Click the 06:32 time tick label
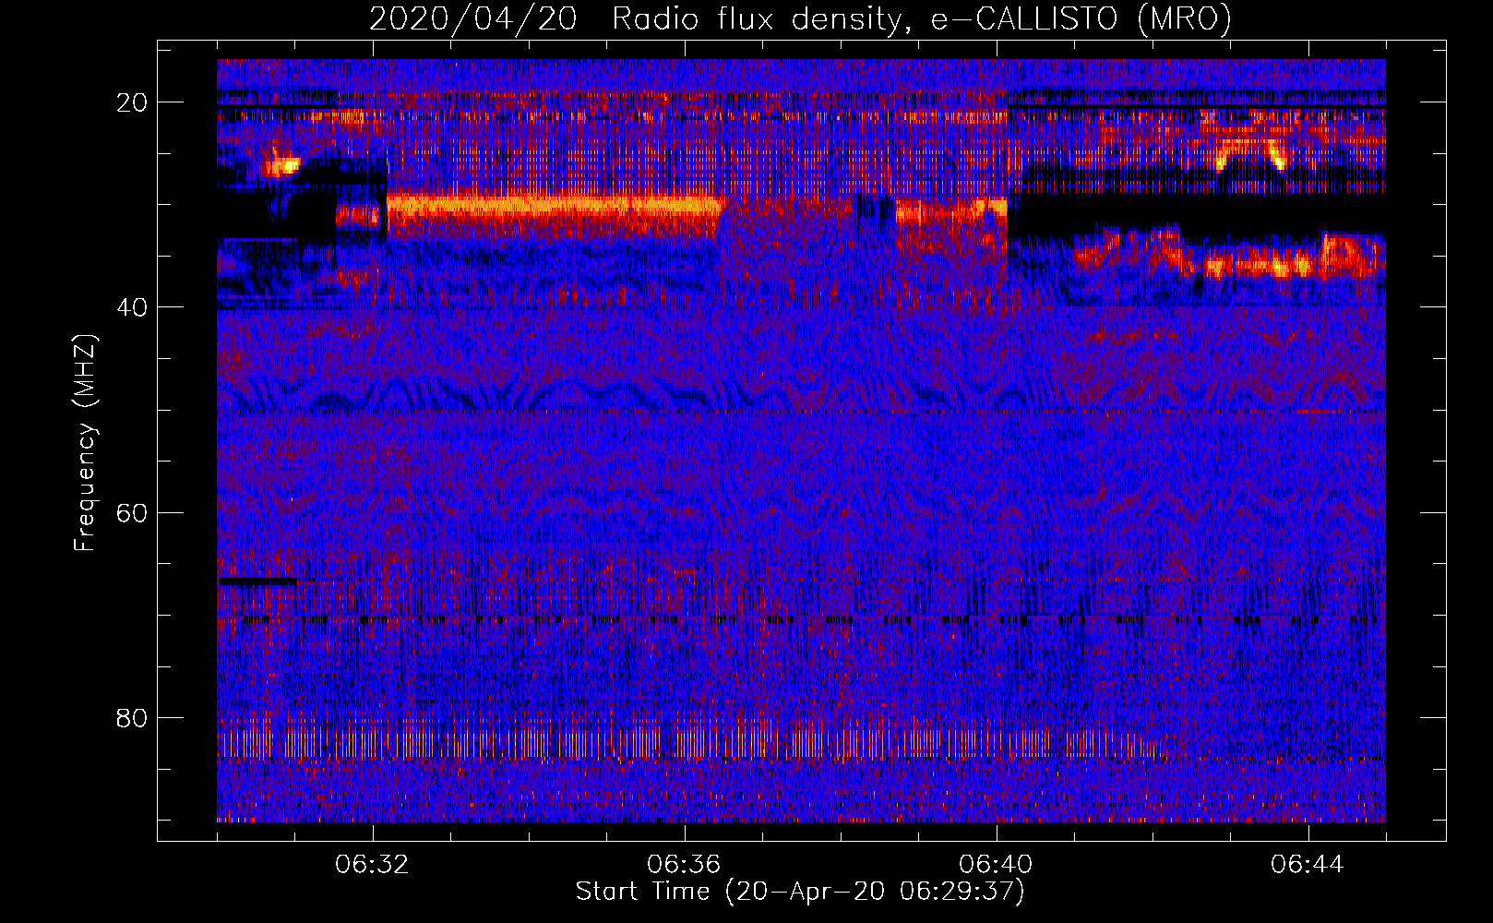Viewport: 1493px width, 923px height. coord(373,865)
